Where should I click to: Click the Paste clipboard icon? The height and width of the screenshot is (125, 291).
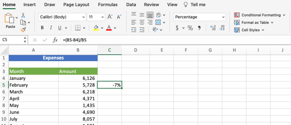(x=10, y=18)
